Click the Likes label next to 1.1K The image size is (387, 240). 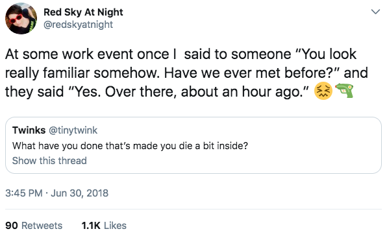[115, 226]
